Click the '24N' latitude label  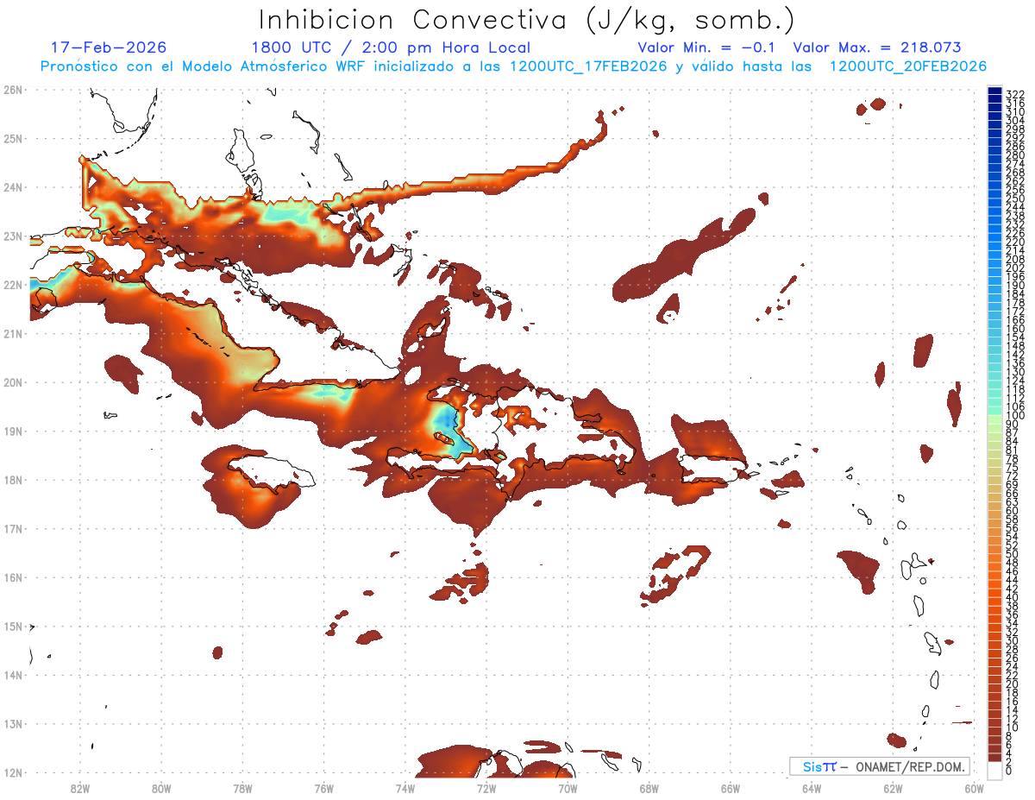pyautogui.click(x=13, y=187)
